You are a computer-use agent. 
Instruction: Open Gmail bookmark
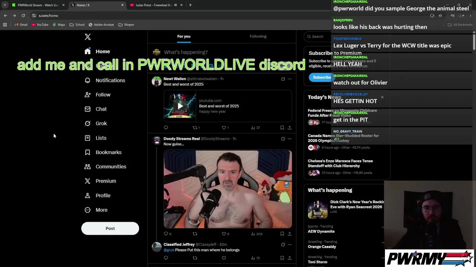coord(21,25)
